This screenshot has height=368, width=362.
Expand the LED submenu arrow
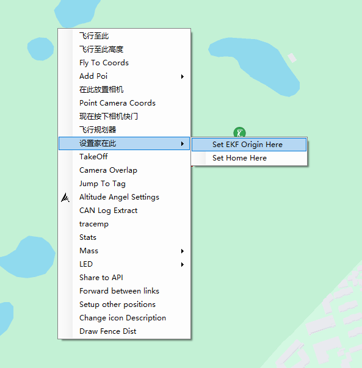pyautogui.click(x=183, y=264)
